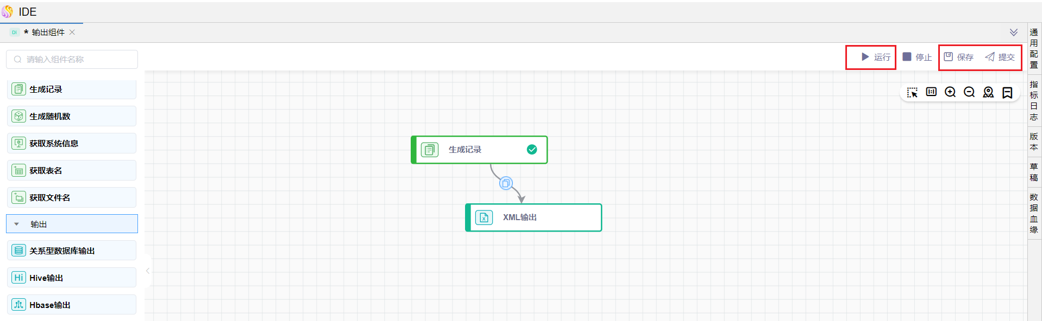Image resolution: width=1042 pixels, height=321 pixels.
Task: Click the 运行 run button
Action: point(876,57)
